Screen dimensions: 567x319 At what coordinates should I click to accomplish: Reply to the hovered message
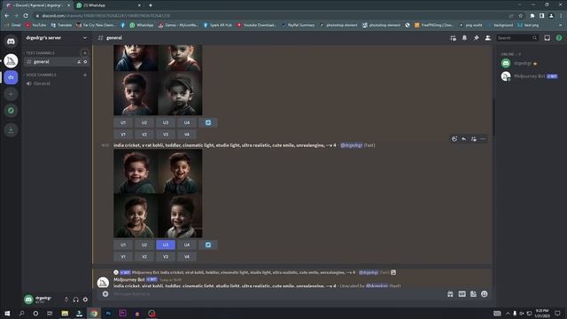click(464, 139)
